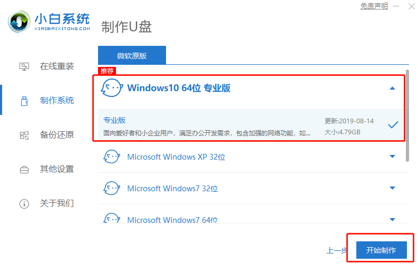
Task: Click the Windows10 64-bit mascot icon
Action: pyautogui.click(x=111, y=88)
